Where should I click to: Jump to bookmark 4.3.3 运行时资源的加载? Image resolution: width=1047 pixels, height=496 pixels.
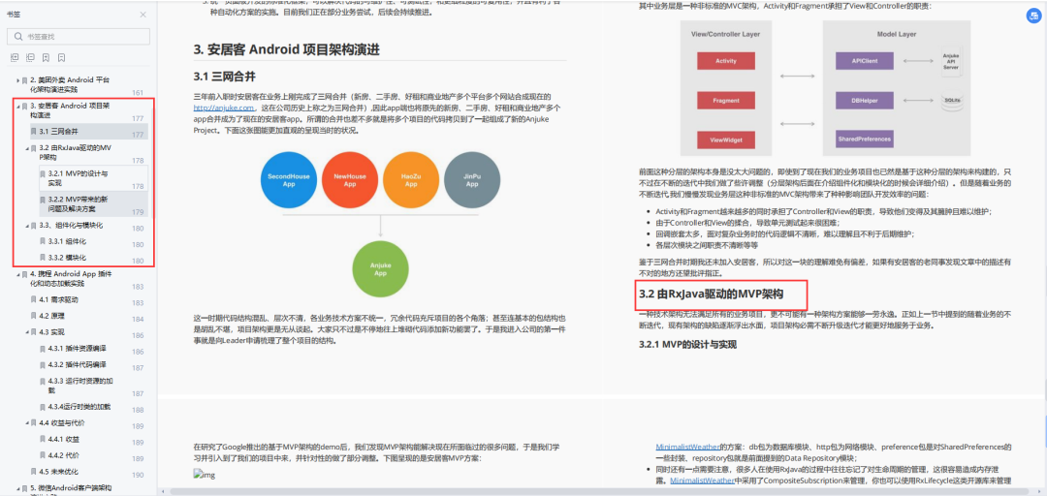click(x=80, y=386)
